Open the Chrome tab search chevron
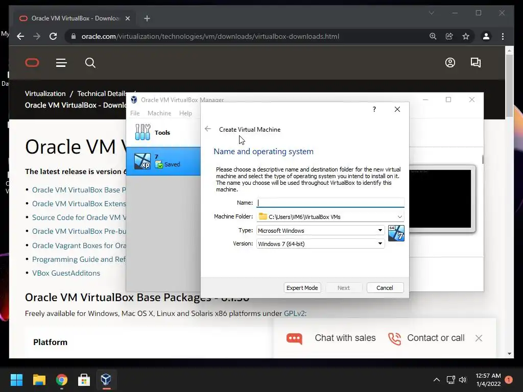 coord(431,13)
